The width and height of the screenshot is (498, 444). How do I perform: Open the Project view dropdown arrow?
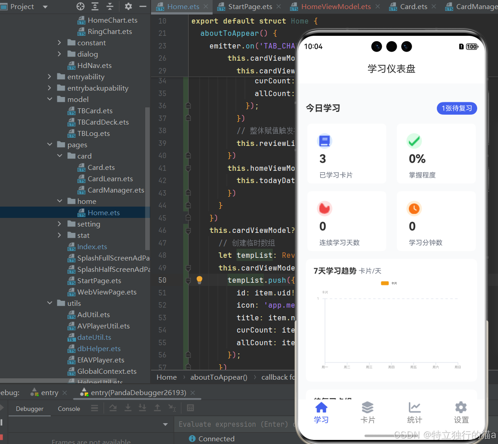pyautogui.click(x=45, y=7)
